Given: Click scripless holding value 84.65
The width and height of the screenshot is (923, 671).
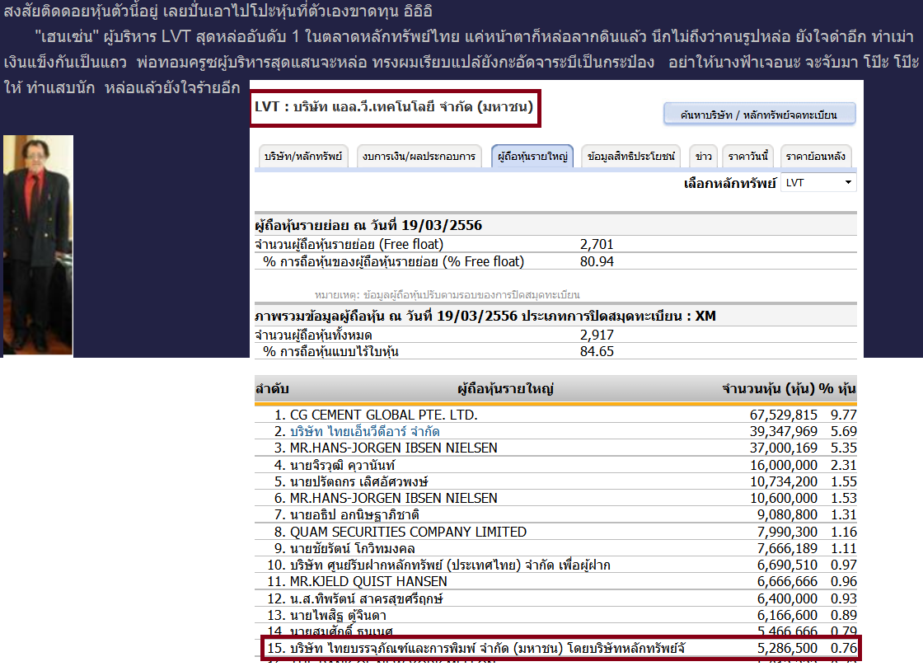Looking at the screenshot, I should point(597,351).
